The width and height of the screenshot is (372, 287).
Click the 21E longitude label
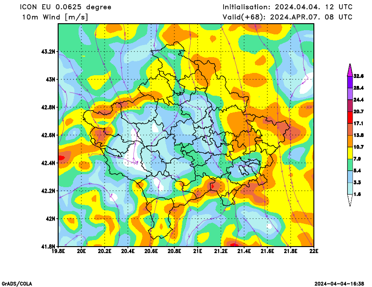click(198, 251)
